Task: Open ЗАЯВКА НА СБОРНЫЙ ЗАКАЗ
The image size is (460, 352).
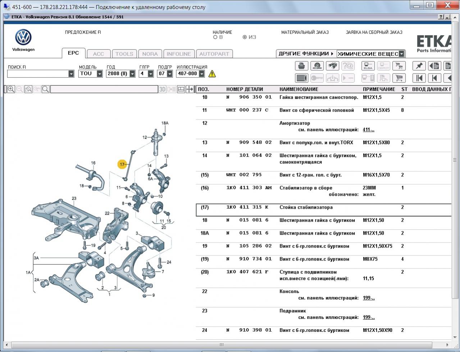Action: pos(374,32)
